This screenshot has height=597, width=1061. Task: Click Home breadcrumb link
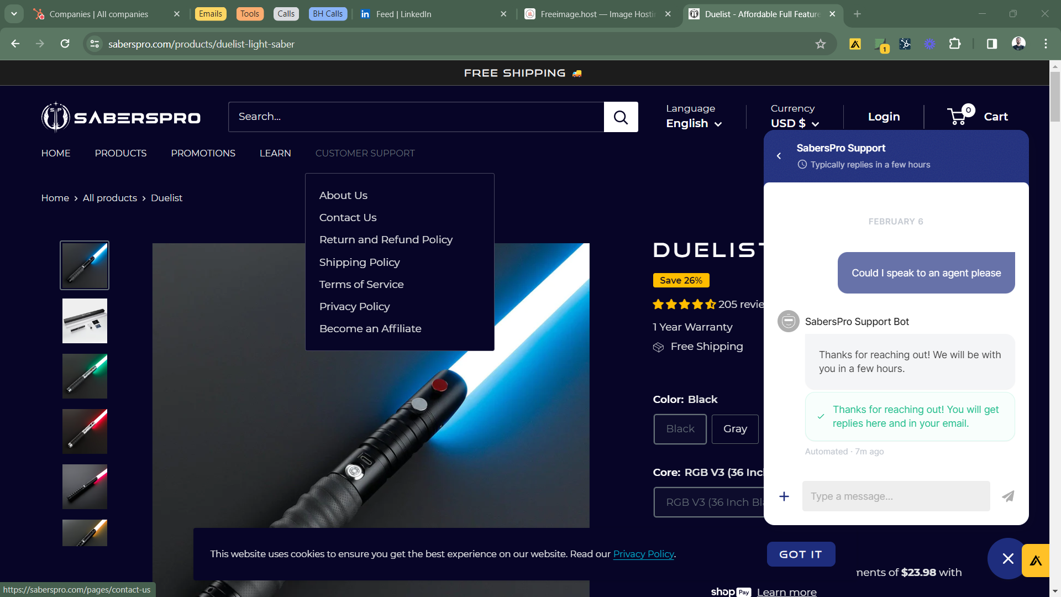pos(55,198)
